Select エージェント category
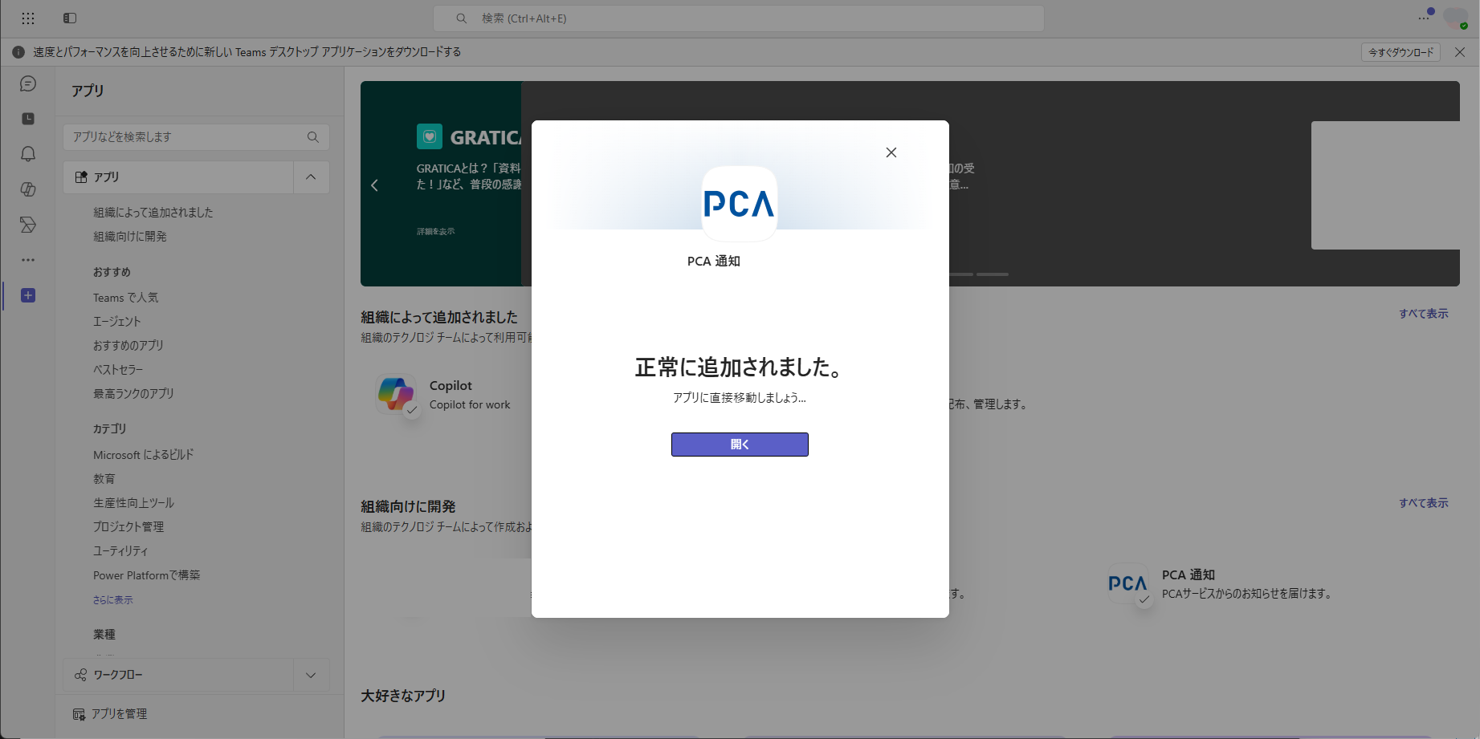The image size is (1480, 739). pyautogui.click(x=117, y=322)
